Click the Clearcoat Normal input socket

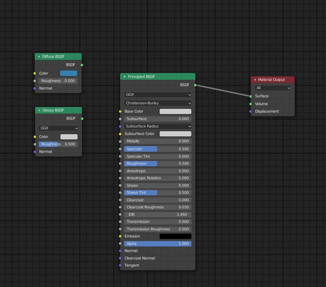point(120,258)
